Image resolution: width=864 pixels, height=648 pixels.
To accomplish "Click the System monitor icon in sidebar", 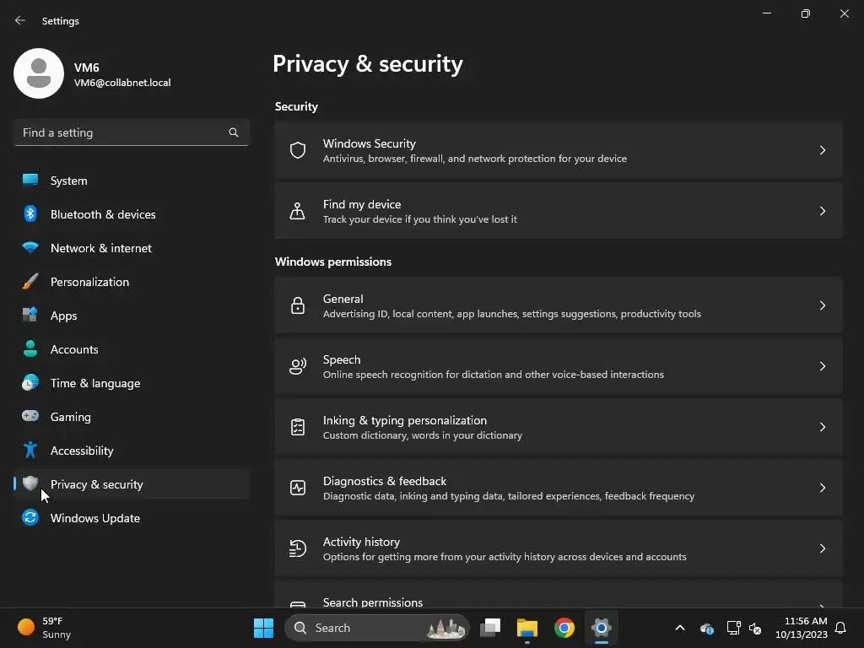I will [30, 180].
